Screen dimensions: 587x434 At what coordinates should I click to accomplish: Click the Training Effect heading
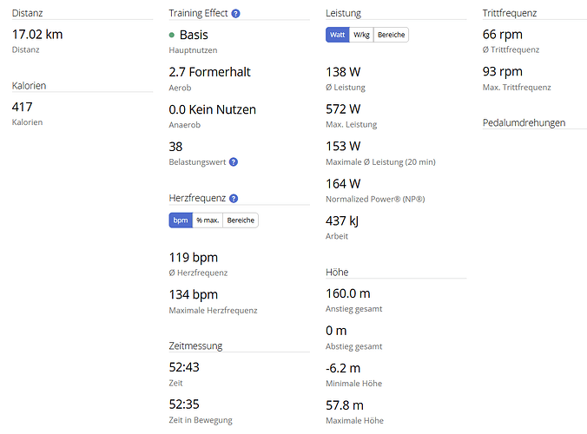tap(198, 13)
